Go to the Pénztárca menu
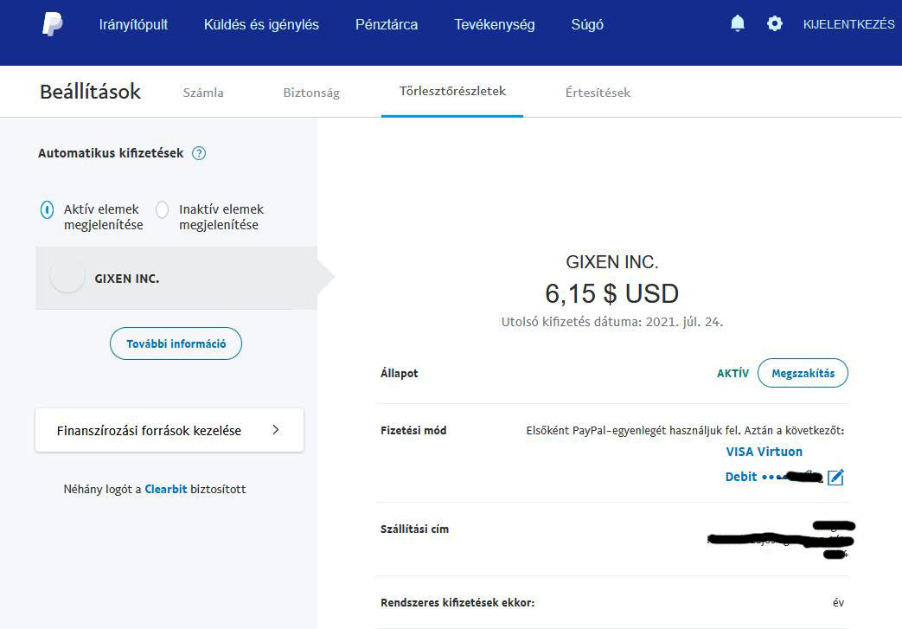This screenshot has width=902, height=629. (x=387, y=25)
